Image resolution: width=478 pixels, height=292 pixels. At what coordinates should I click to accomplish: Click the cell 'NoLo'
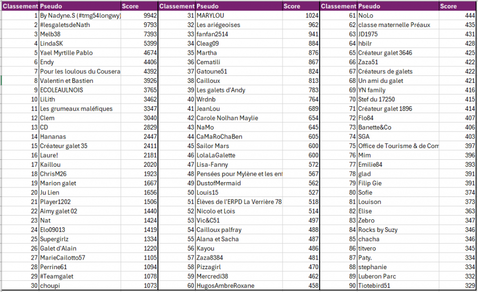pos(398,15)
